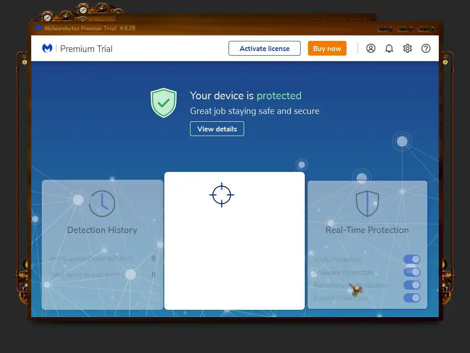Toggle Malware Protection switch
Image resolution: width=470 pixels, height=353 pixels.
click(412, 272)
